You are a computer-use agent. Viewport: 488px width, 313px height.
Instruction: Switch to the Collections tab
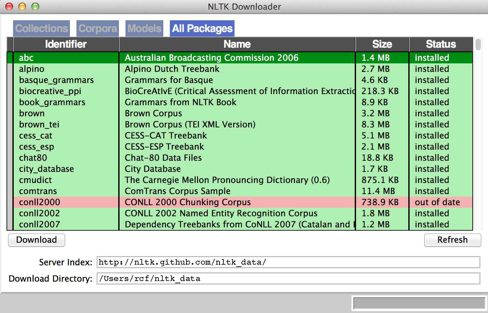pos(41,28)
